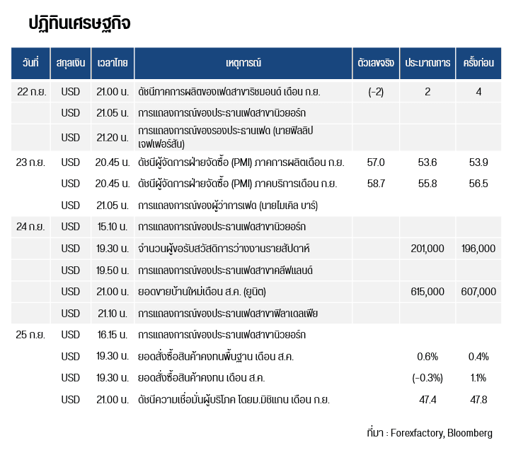Click the time 19.50 น.
This screenshot has width=511, height=457.
[x=113, y=271]
